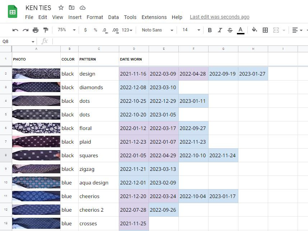
Task: Select the 'cheerios 2' pattern cell
Action: pos(99,210)
